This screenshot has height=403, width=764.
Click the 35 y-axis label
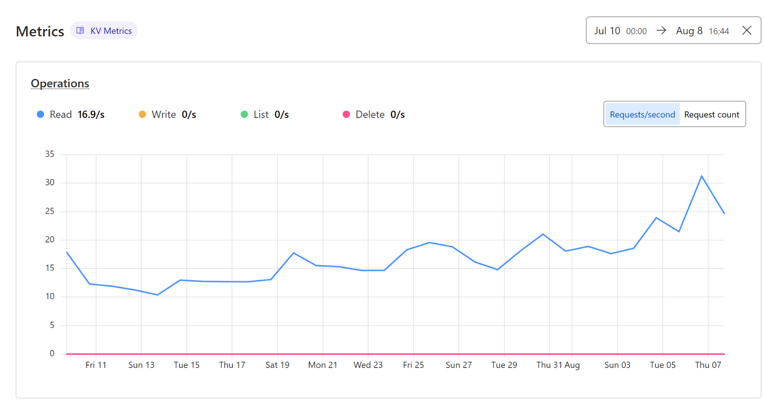[x=50, y=154]
